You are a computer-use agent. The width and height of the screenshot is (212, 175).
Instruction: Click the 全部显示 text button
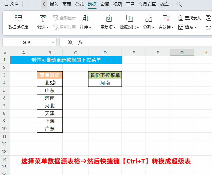(68, 18)
